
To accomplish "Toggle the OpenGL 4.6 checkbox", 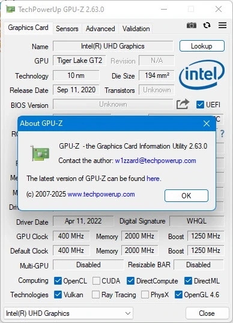I will click(178, 295).
